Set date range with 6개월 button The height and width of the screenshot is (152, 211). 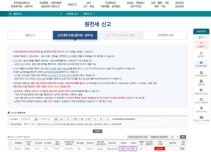(x=88, y=119)
